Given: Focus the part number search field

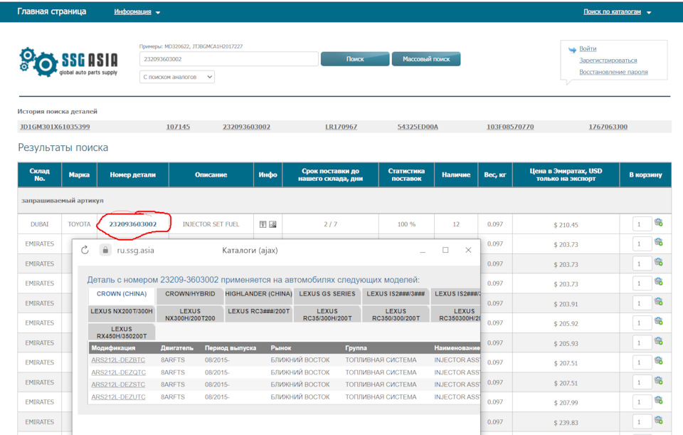Looking at the screenshot, I should 228,59.
